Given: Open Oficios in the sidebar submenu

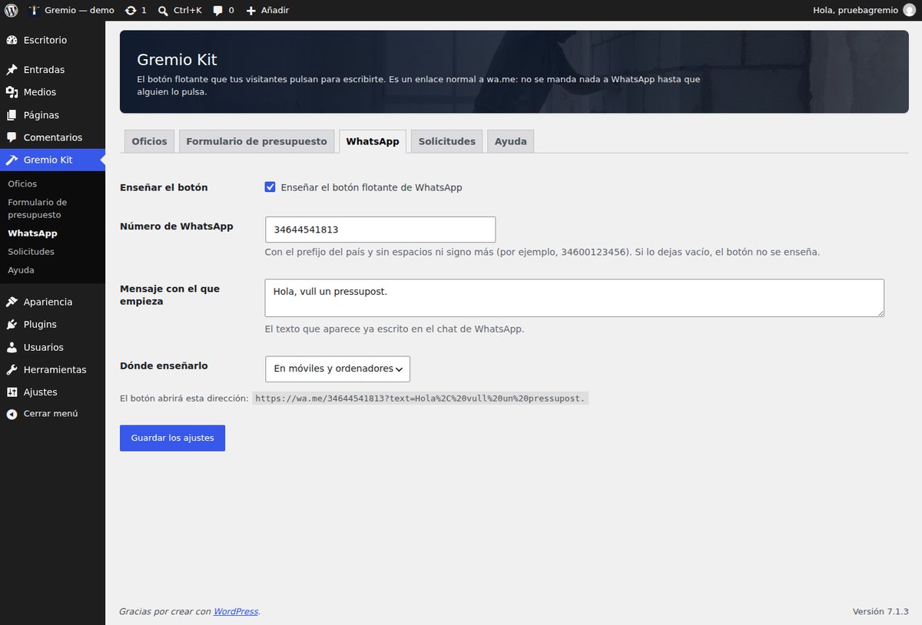Looking at the screenshot, I should 22,184.
